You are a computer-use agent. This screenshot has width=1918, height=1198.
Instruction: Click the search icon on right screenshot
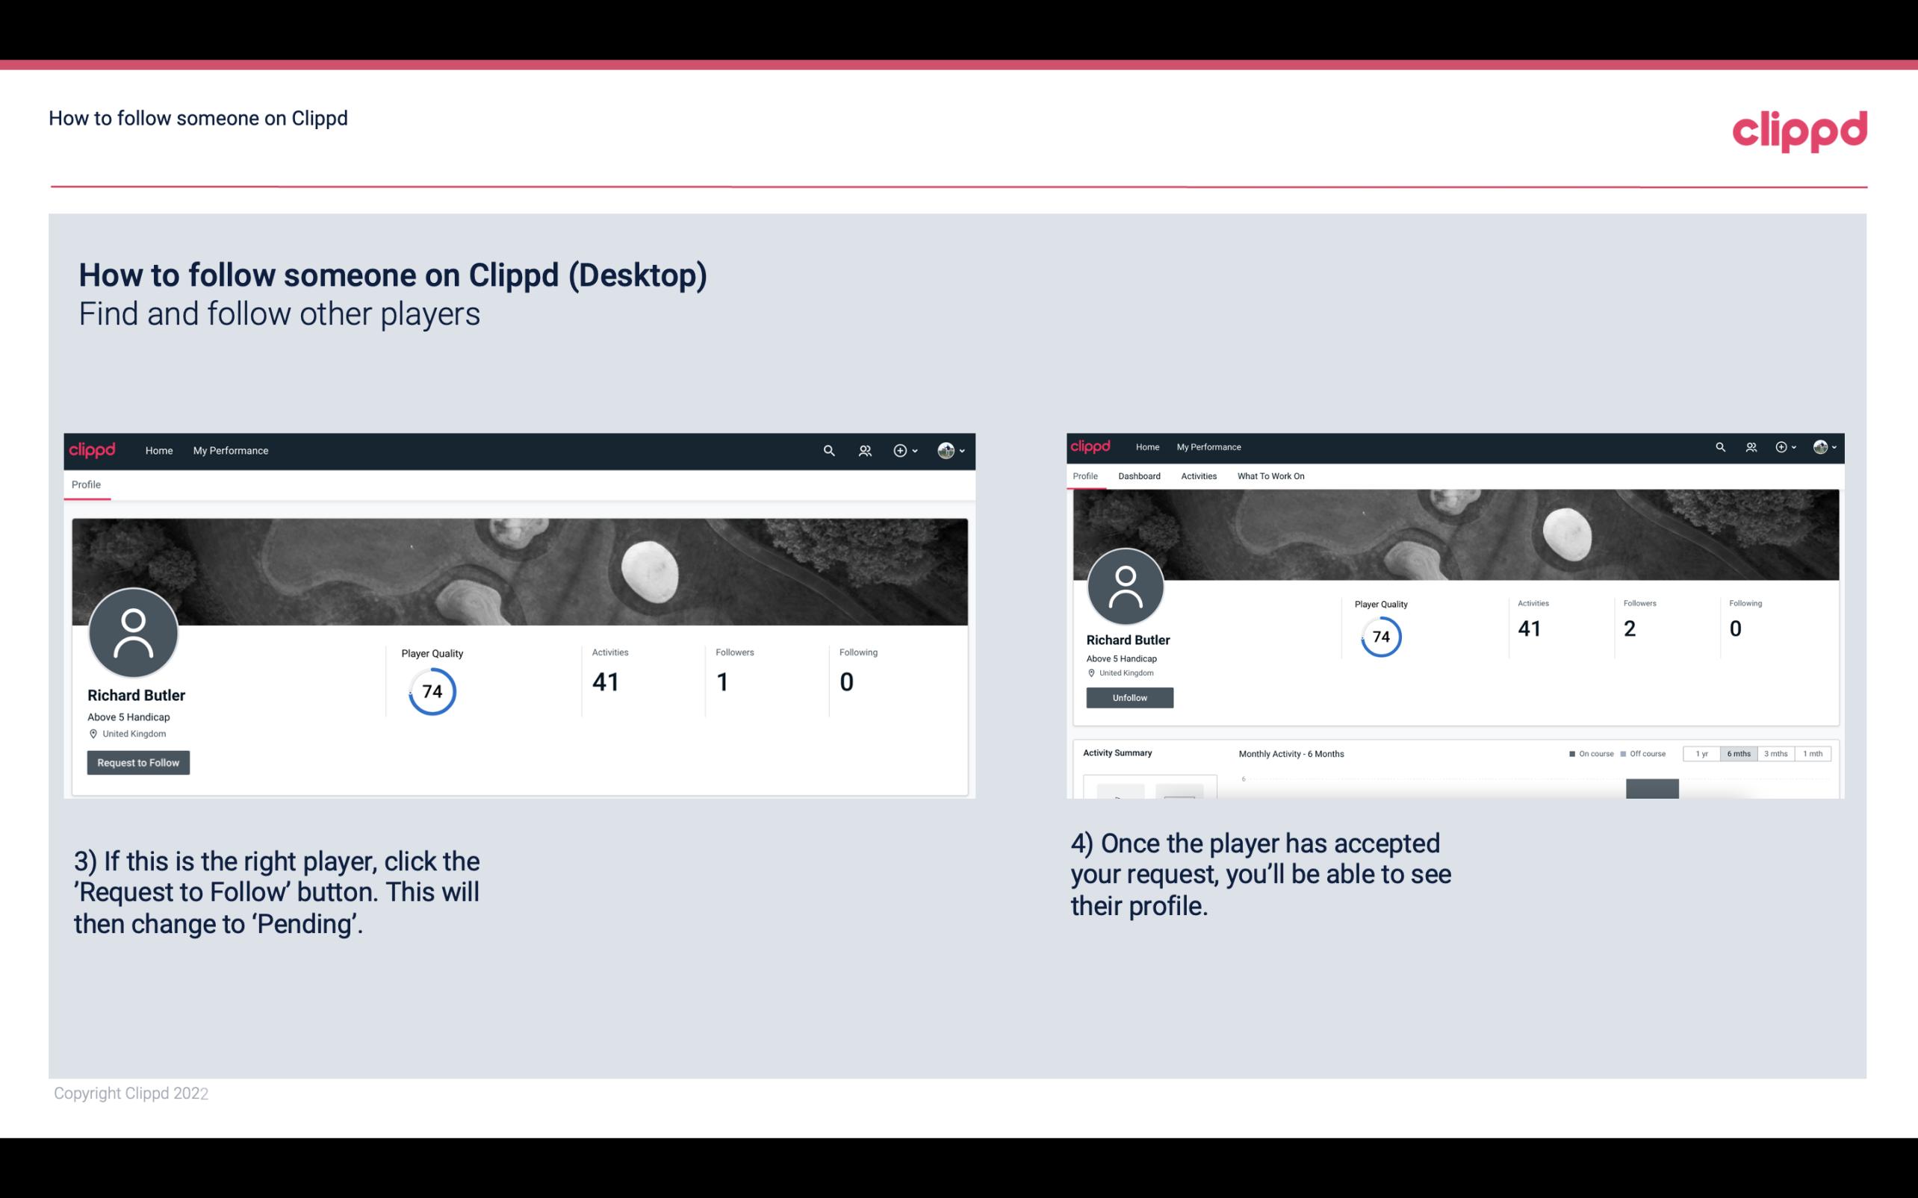coord(1719,446)
